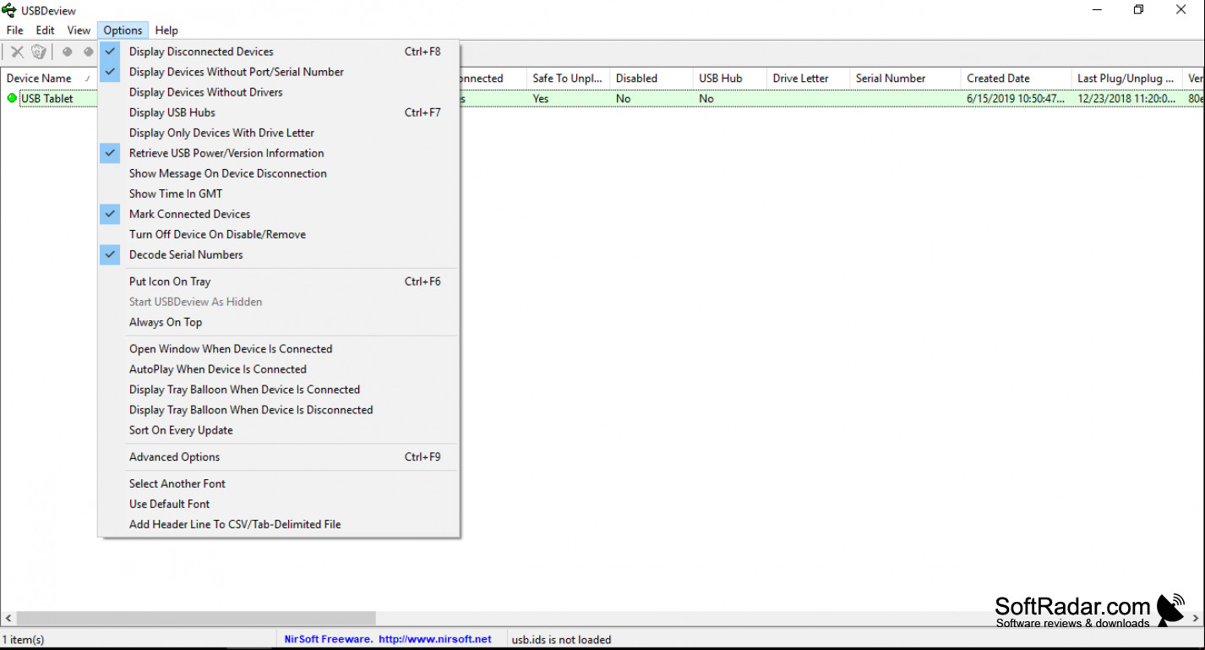Click the USBDeview app icon in title bar
The width and height of the screenshot is (1205, 650).
click(9, 10)
